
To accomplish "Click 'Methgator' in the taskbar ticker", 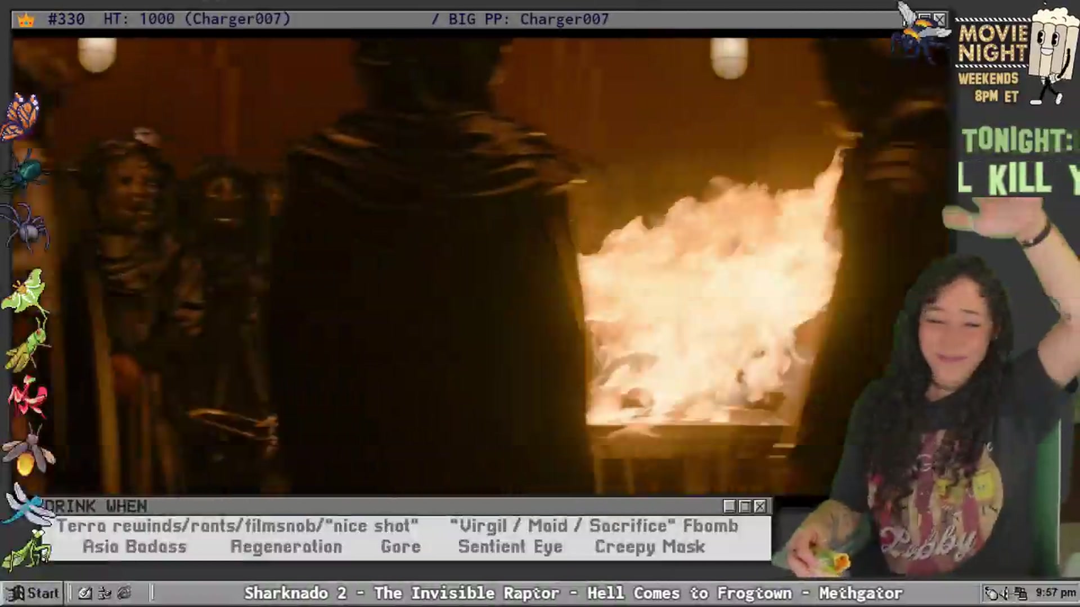I will click(x=861, y=594).
